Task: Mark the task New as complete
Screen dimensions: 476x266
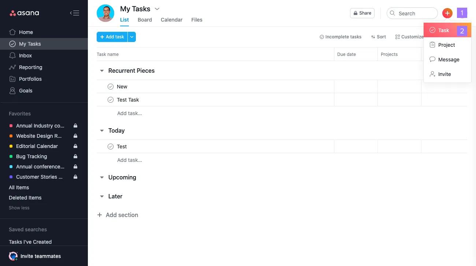Action: pyautogui.click(x=111, y=87)
